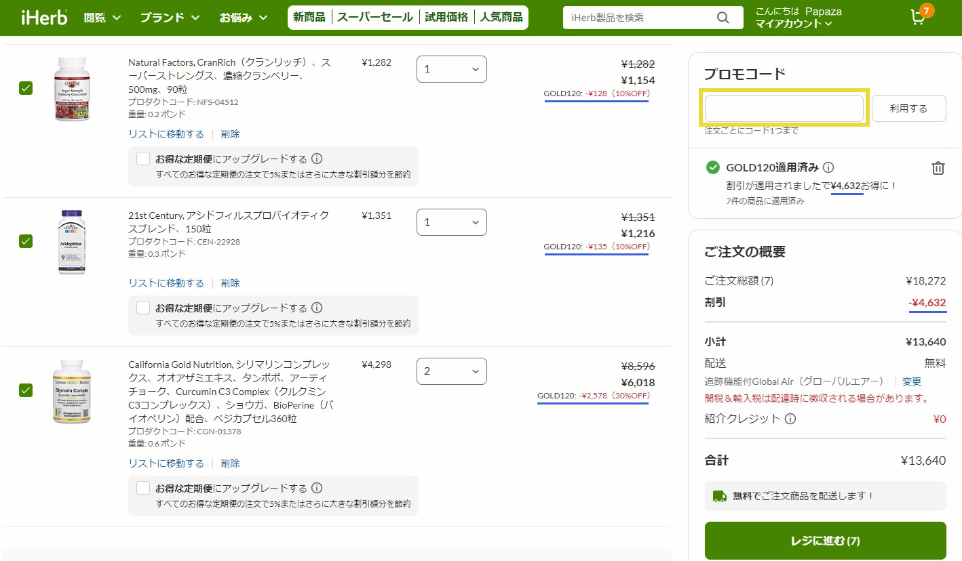Uncheck the Natural Factors CranRich item
The width and height of the screenshot is (962, 561).
pos(26,88)
